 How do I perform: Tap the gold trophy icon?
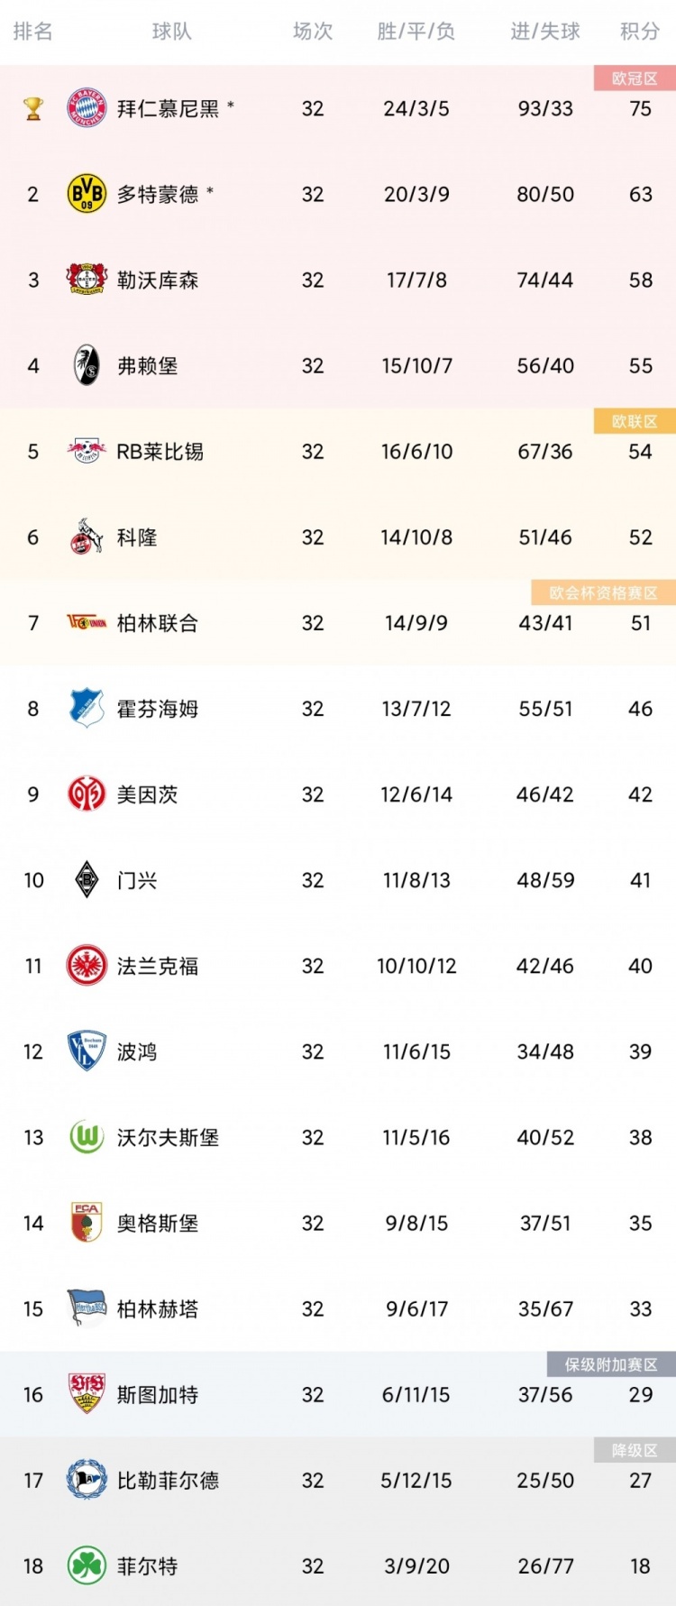tap(33, 109)
